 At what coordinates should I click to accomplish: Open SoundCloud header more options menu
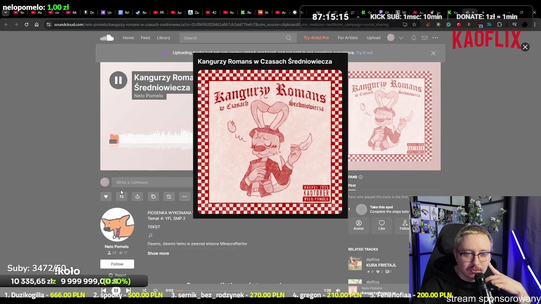[x=435, y=38]
